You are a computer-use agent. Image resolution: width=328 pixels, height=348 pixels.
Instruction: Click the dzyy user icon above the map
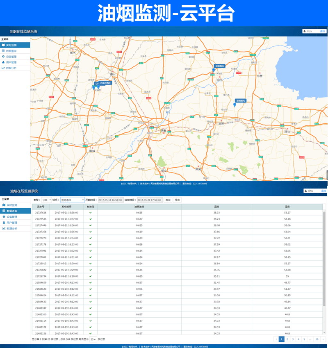[x=304, y=31]
